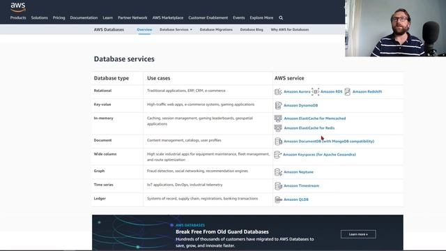
Task: Open the search magnifier icon
Action: (281, 17)
